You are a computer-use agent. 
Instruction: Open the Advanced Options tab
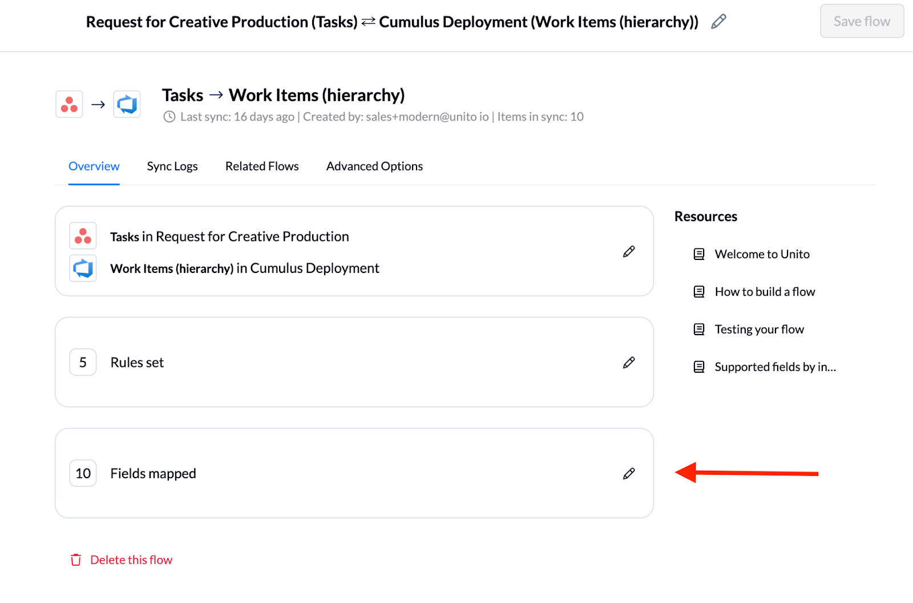click(x=374, y=166)
